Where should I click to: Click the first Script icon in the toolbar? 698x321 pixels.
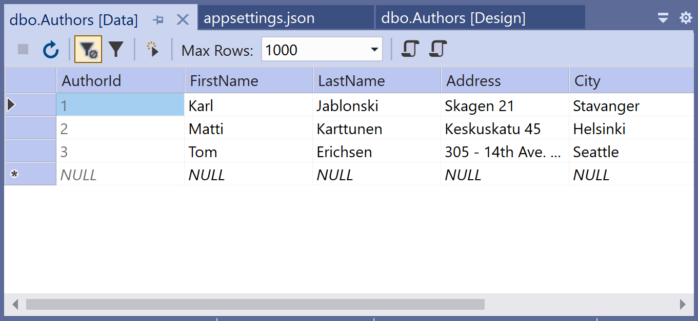coord(410,49)
